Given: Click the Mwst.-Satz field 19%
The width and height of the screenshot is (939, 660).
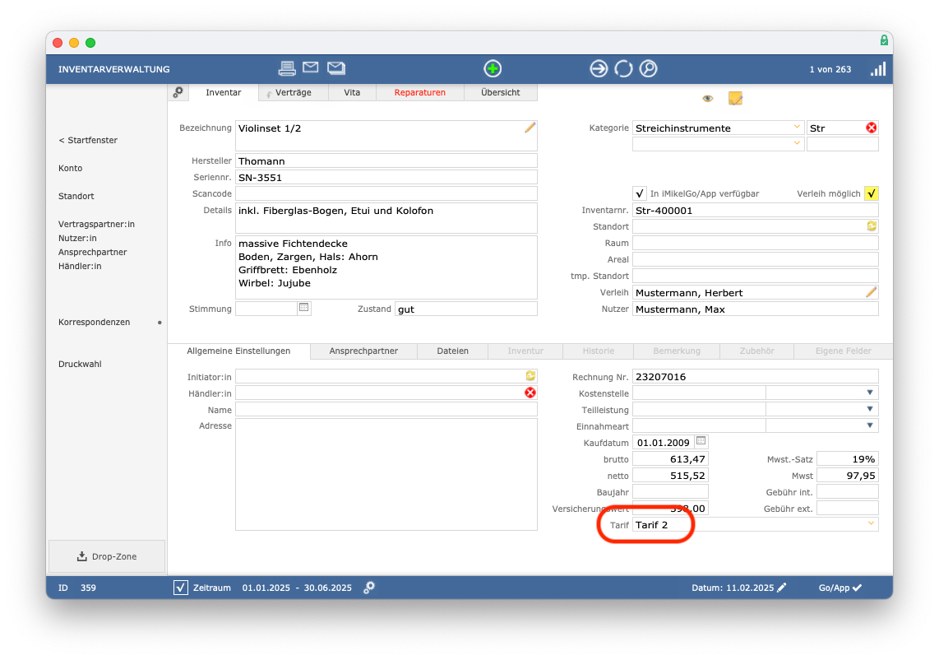Looking at the screenshot, I should coord(848,459).
